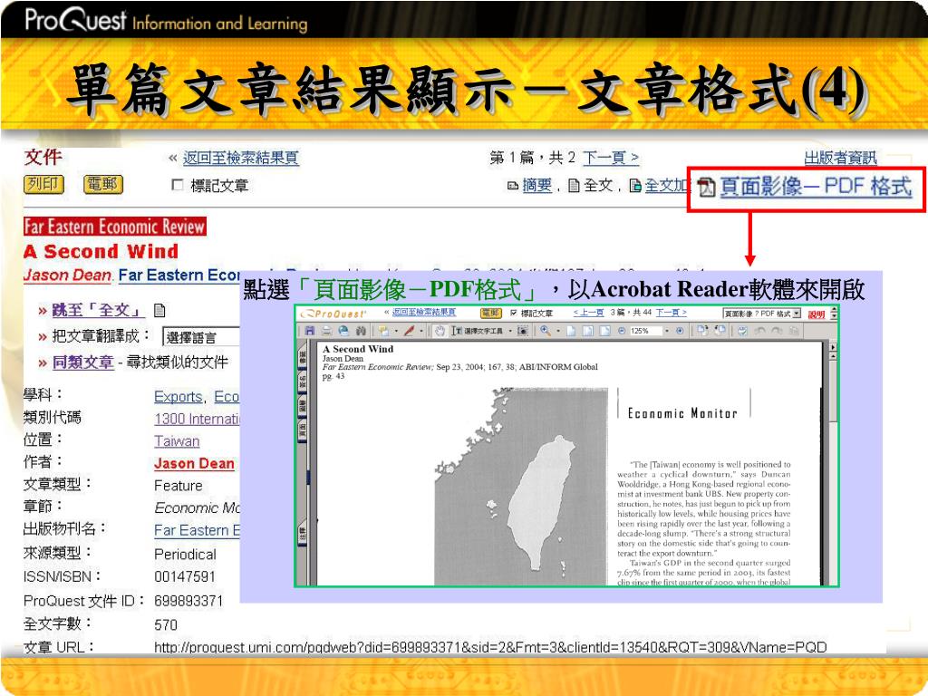Click the PDF icon beside 頁面影像 link
The height and width of the screenshot is (696, 928).
click(x=706, y=187)
